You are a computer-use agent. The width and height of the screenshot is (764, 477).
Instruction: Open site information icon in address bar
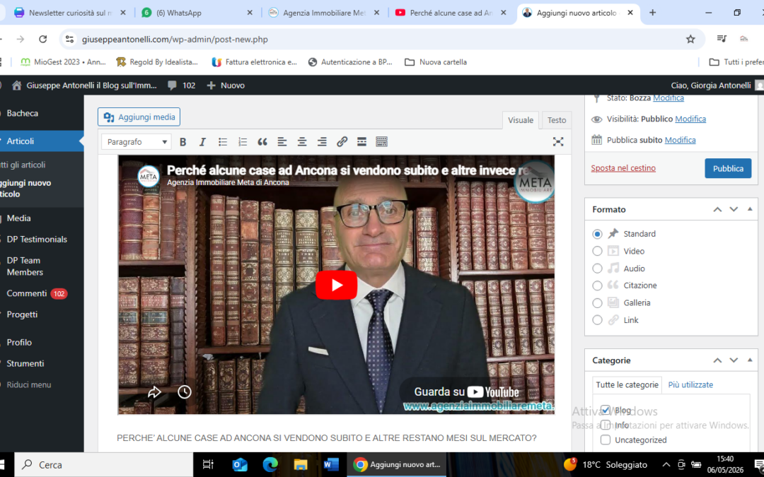69,39
